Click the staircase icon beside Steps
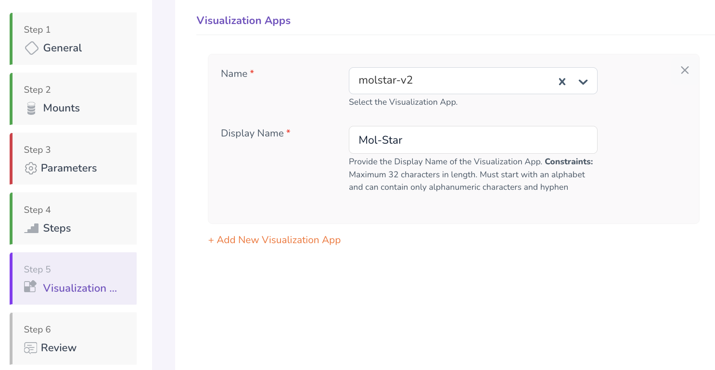 pos(31,228)
